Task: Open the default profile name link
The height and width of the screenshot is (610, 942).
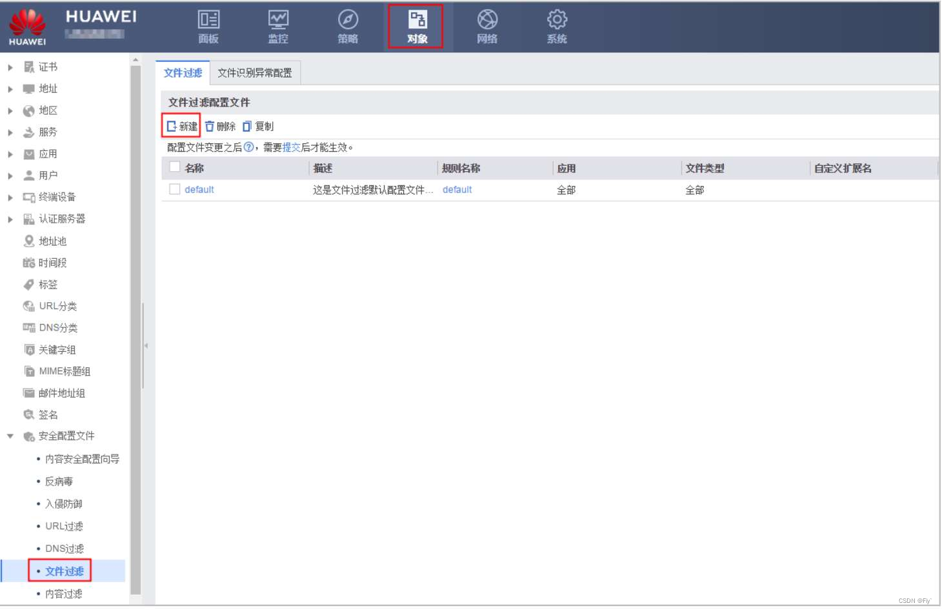Action: 199,189
